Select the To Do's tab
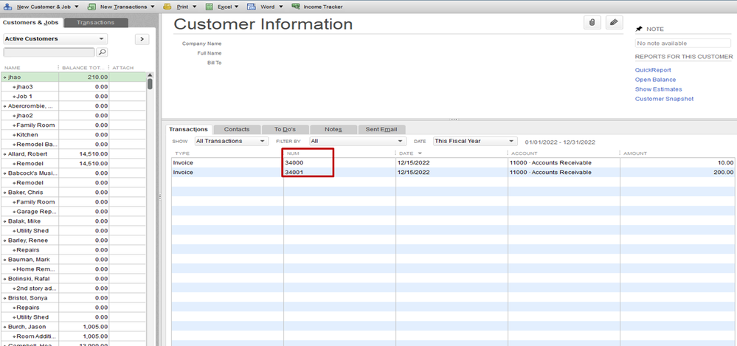The height and width of the screenshot is (346, 737). click(286, 129)
